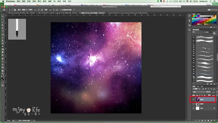
Task: Open opacity slider dropdown in options bar
Action: coord(39,10)
